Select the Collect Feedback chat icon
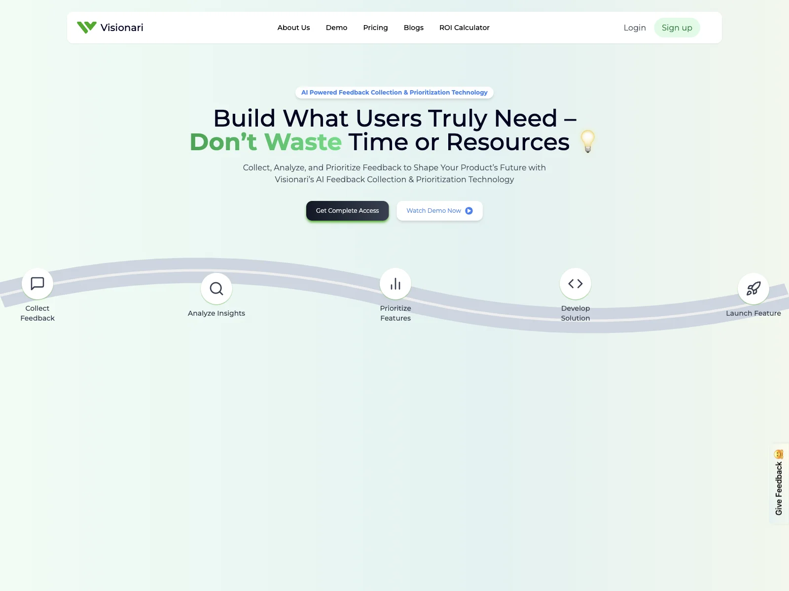This screenshot has height=591, width=789. [37, 284]
